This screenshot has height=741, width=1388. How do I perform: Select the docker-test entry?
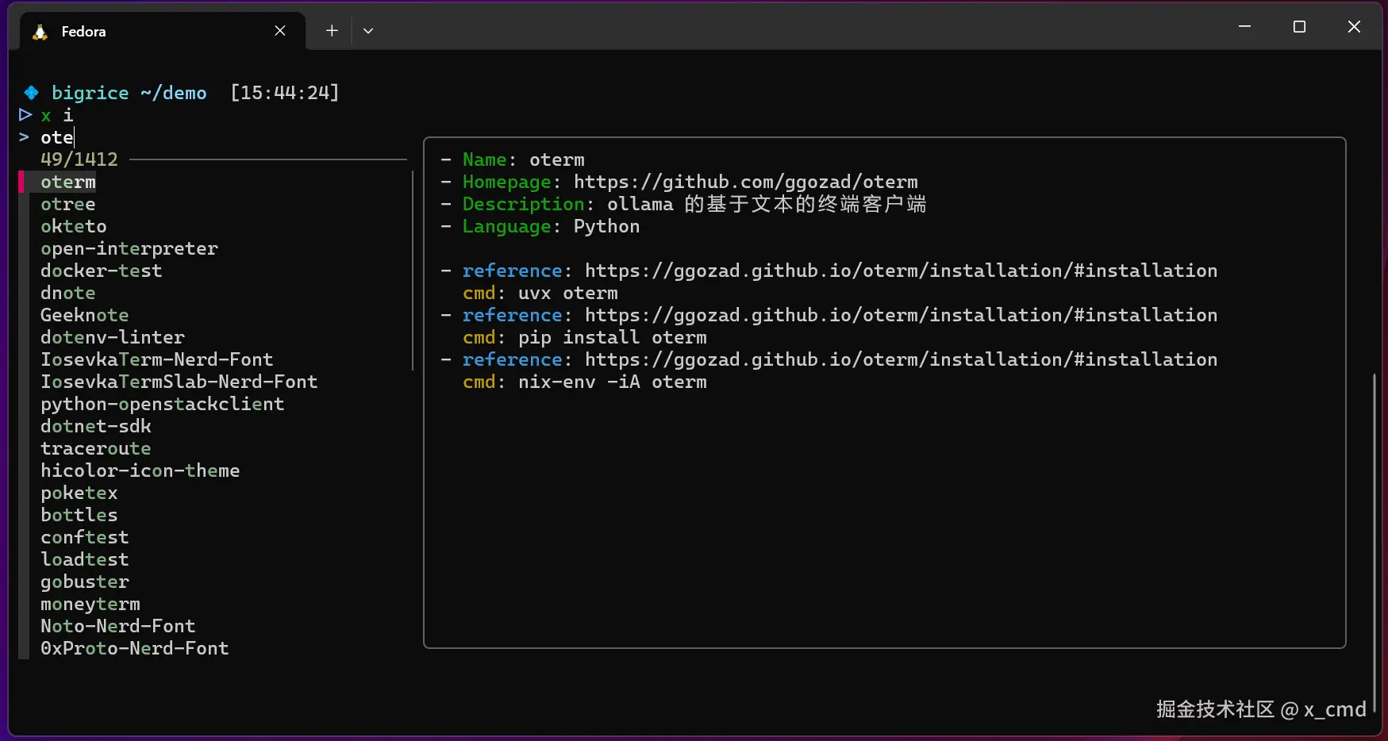coord(102,271)
